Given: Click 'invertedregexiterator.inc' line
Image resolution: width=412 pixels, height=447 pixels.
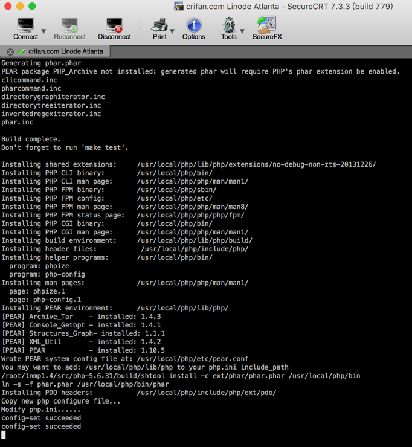Looking at the screenshot, I should coord(51,114).
